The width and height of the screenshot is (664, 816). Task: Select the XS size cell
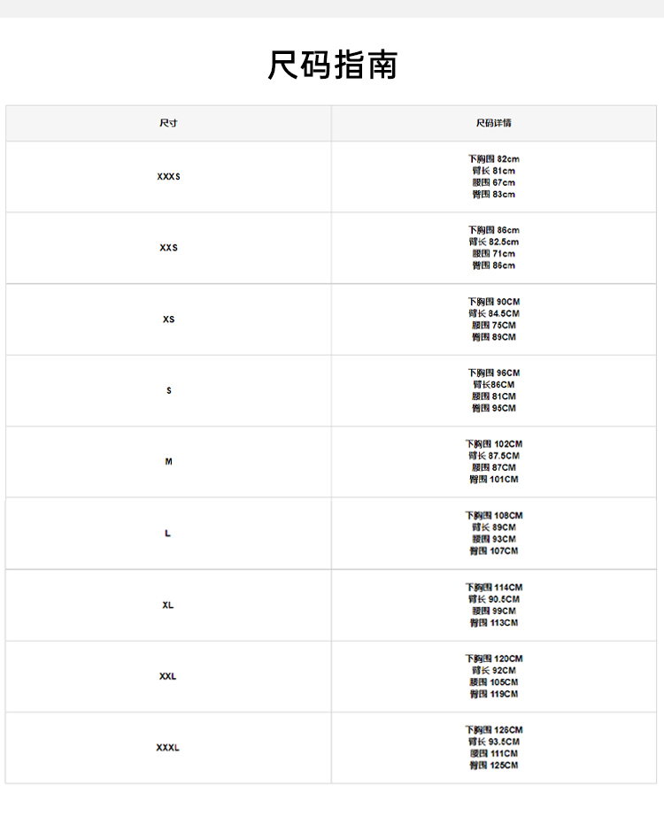click(168, 319)
